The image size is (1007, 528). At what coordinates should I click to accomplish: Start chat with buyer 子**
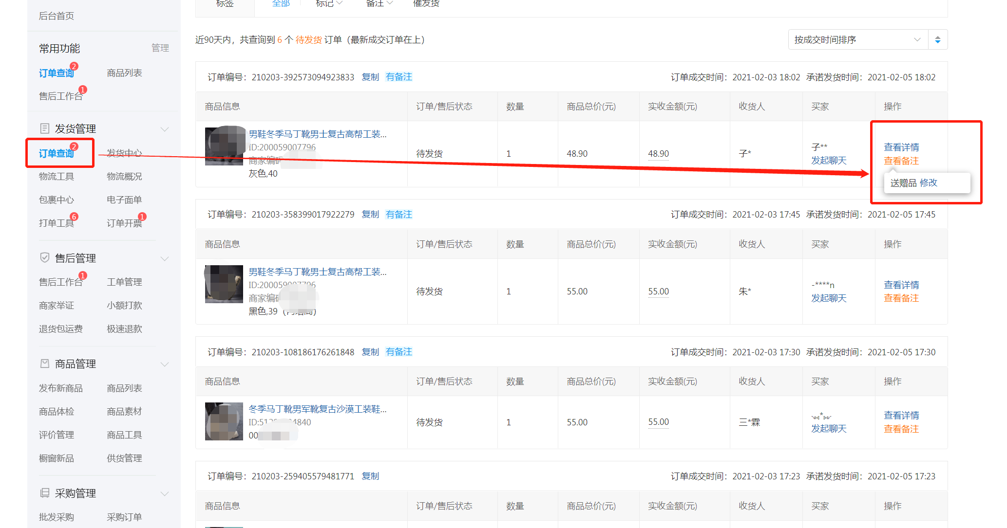click(829, 161)
